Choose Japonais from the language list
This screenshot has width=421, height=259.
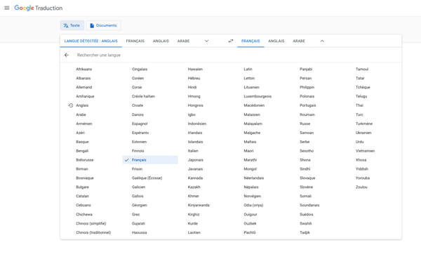[x=196, y=160]
